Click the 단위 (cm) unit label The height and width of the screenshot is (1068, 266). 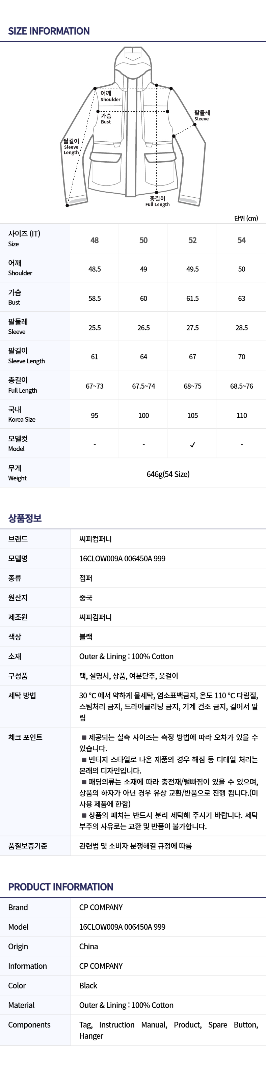pyautogui.click(x=246, y=218)
